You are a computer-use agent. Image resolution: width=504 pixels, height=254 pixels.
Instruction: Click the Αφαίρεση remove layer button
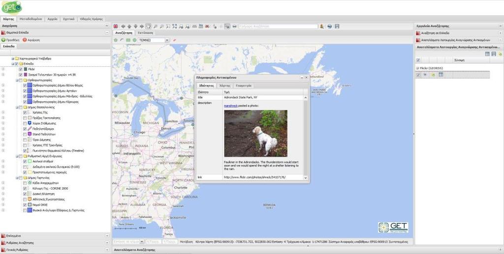click(31, 40)
